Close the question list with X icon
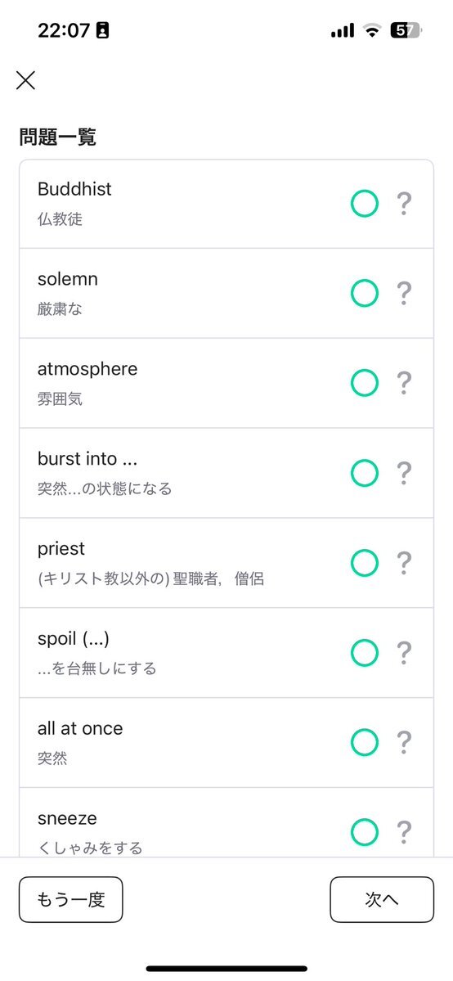The width and height of the screenshot is (453, 981). click(25, 80)
